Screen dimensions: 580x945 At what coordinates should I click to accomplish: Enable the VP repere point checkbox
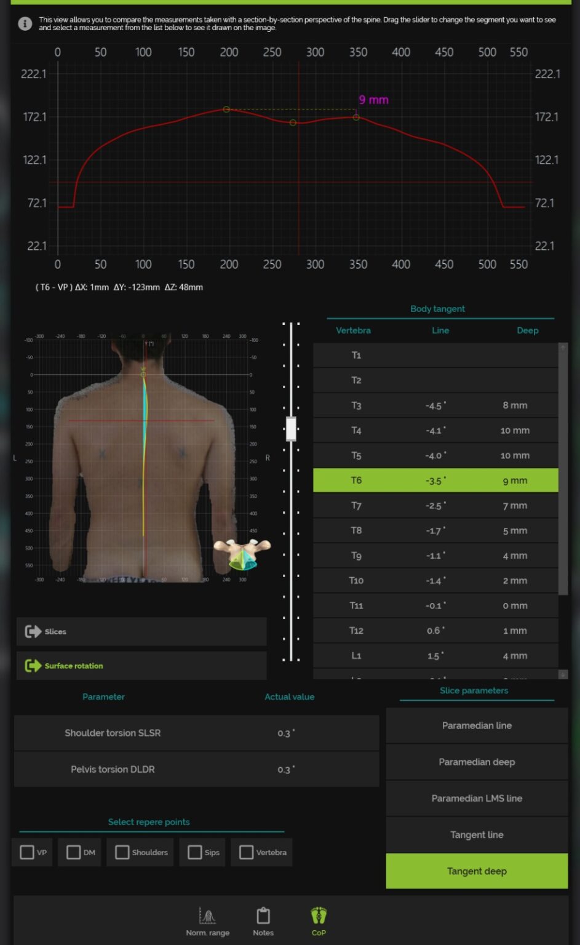[26, 852]
